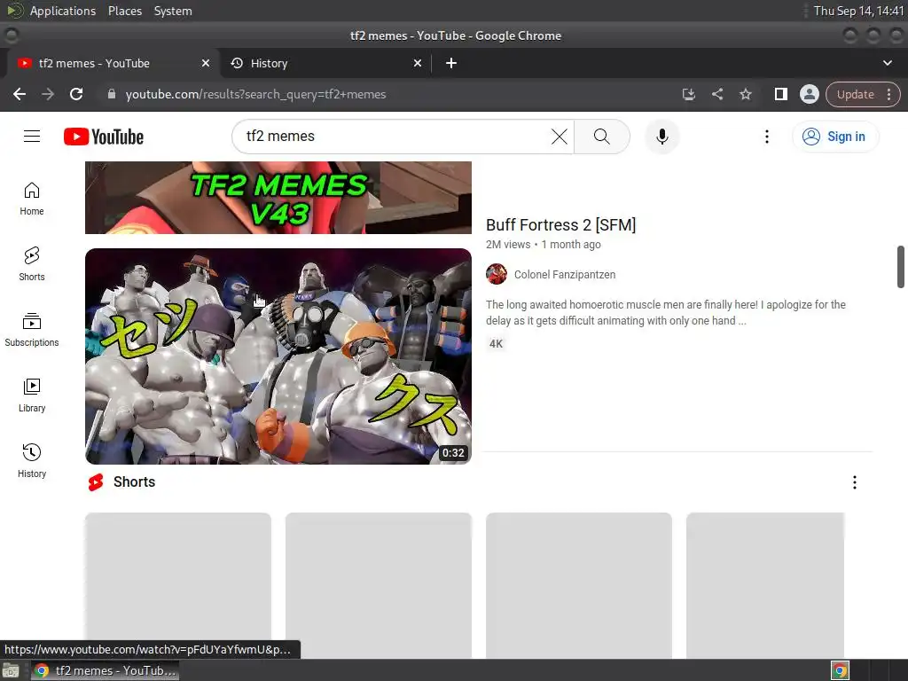Viewport: 908px width, 681px height.
Task: Open the YouTube hamburger guide menu
Action: pyautogui.click(x=32, y=136)
